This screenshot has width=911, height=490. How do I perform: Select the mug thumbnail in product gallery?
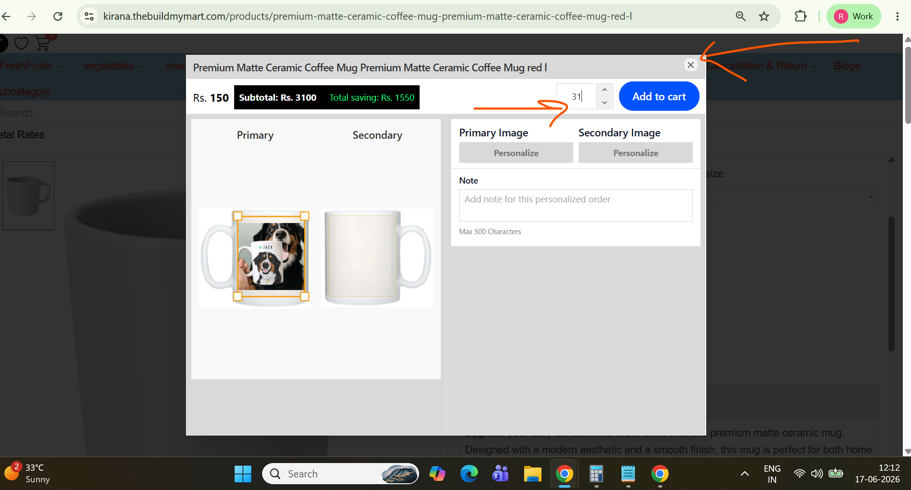28,196
